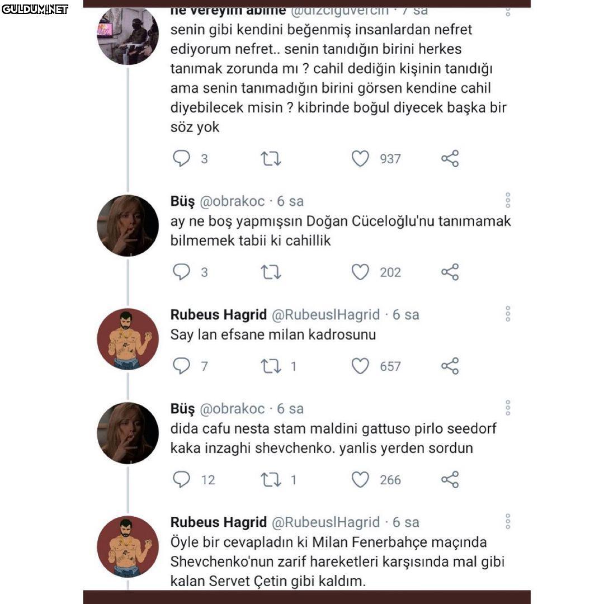View the smoking woman avatar on Milan squad tweet
This screenshot has height=604, width=604.
tap(128, 433)
